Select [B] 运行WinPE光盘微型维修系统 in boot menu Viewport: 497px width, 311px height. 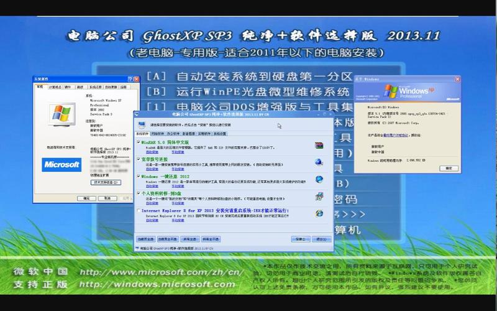(247, 91)
